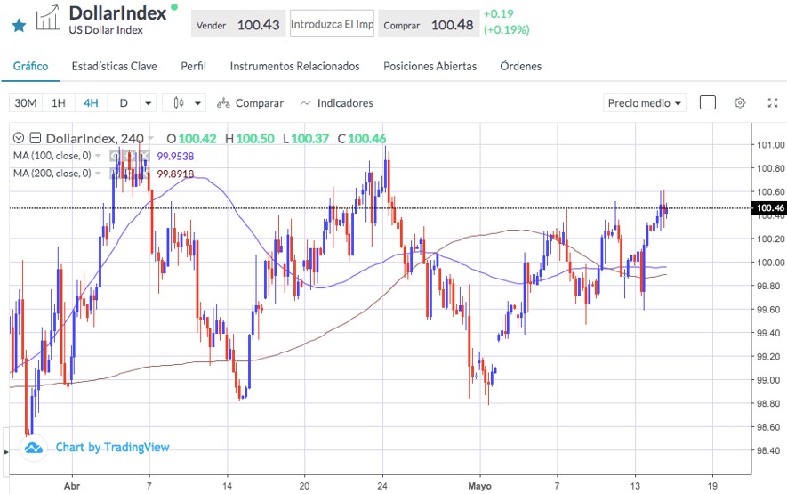The width and height of the screenshot is (787, 494).
Task: Click the Comprar 100.48 buy button
Action: 428,24
